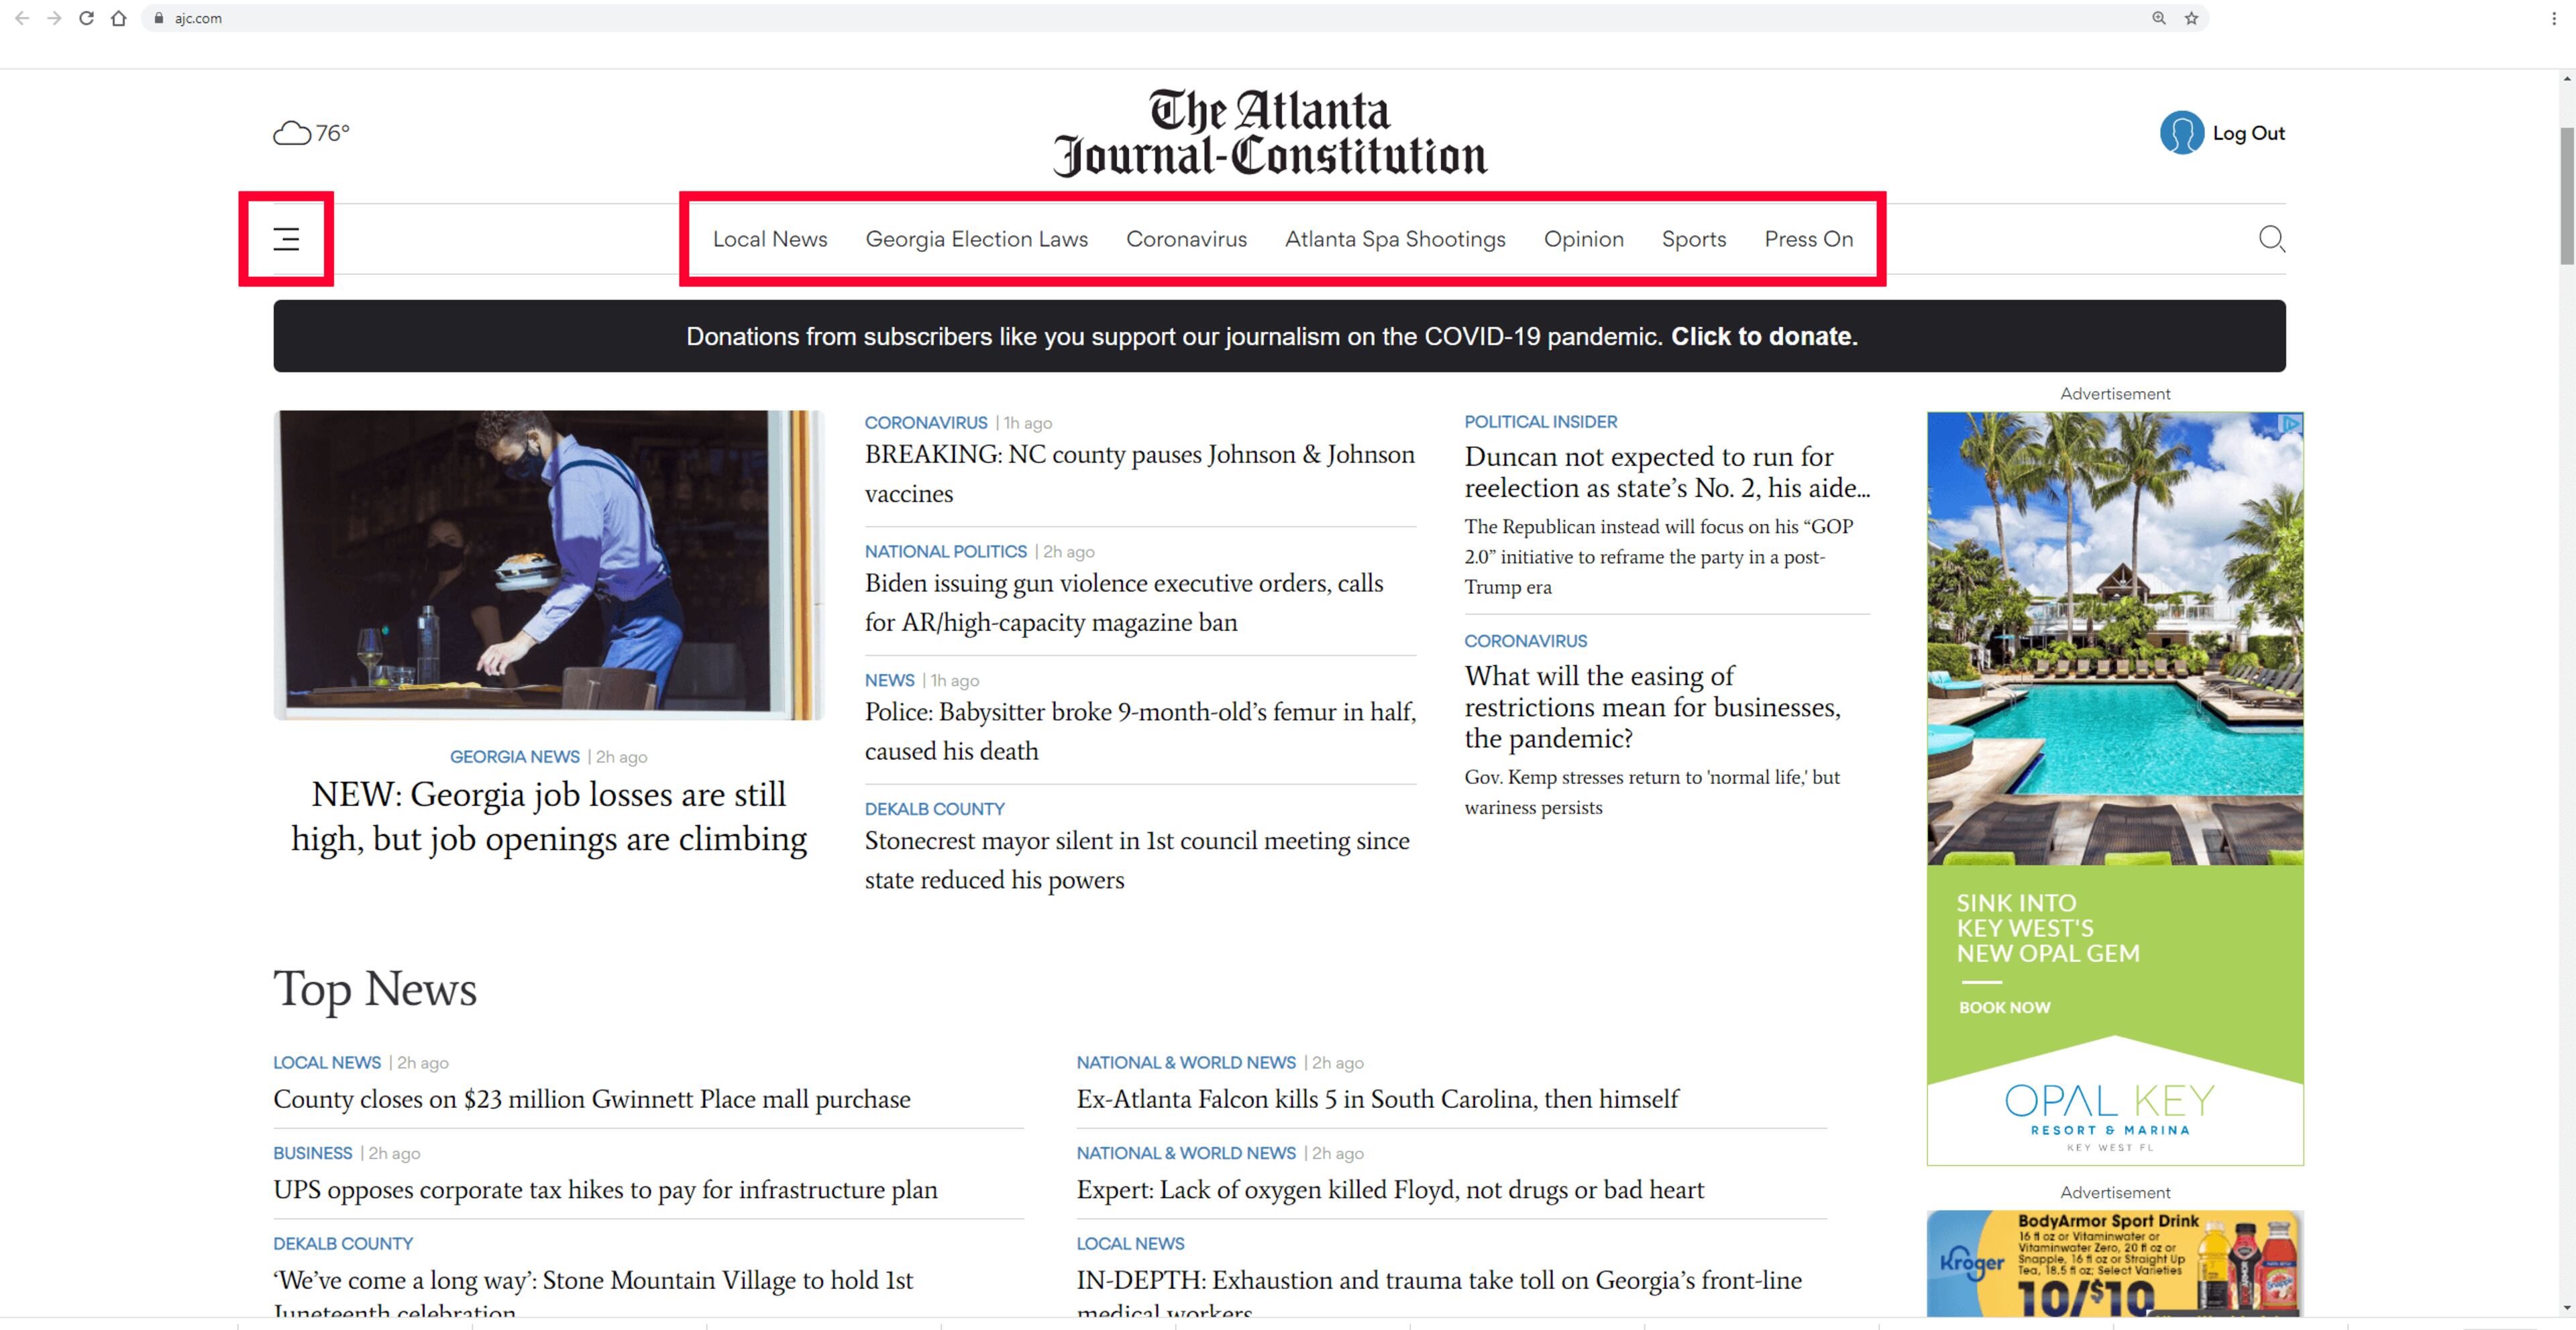The image size is (2576, 1330).
Task: Open the Sports section
Action: click(1694, 239)
